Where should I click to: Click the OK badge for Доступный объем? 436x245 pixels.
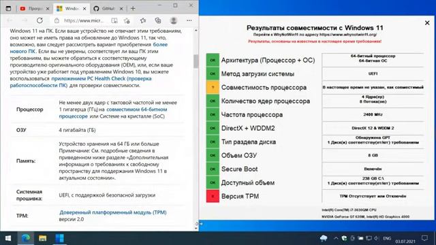coord(213,182)
